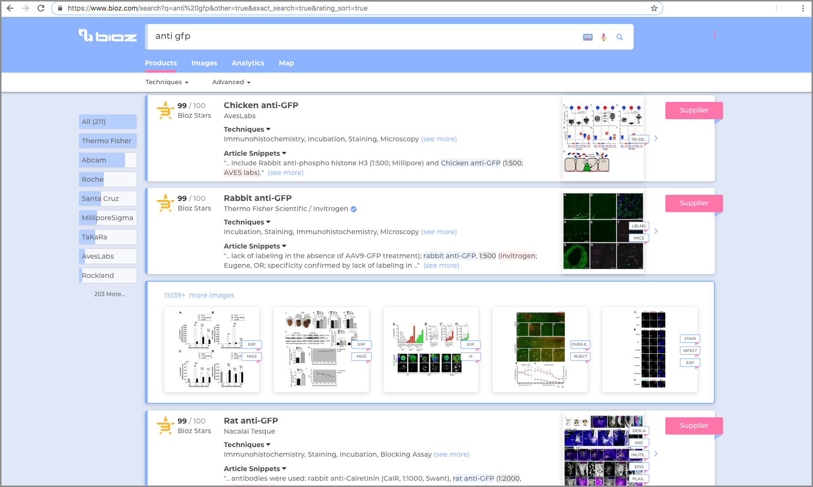Activate voice search microphone icon
813x487 pixels.
pyautogui.click(x=604, y=37)
